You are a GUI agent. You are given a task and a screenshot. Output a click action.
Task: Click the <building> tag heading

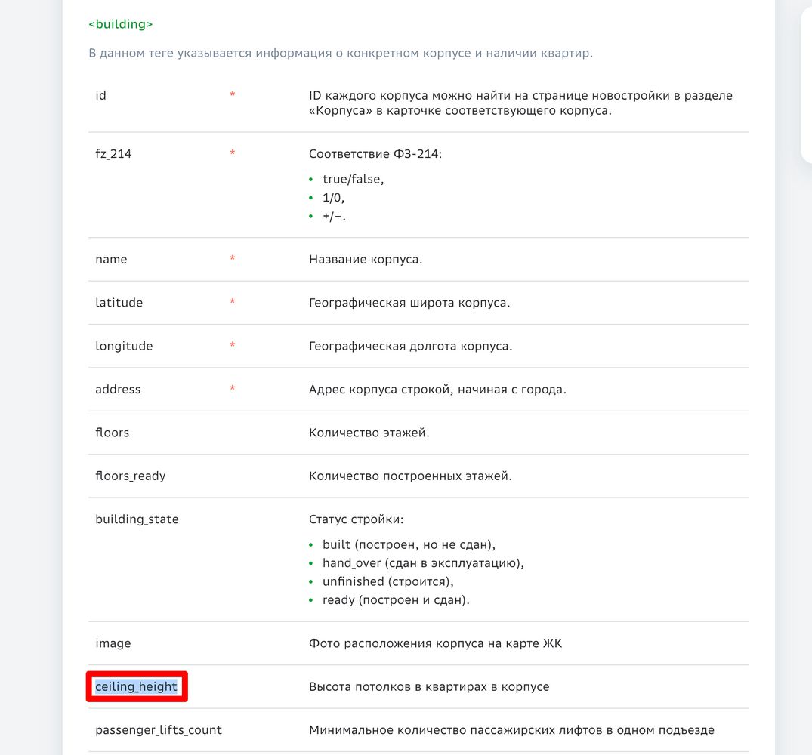pyautogui.click(x=121, y=24)
